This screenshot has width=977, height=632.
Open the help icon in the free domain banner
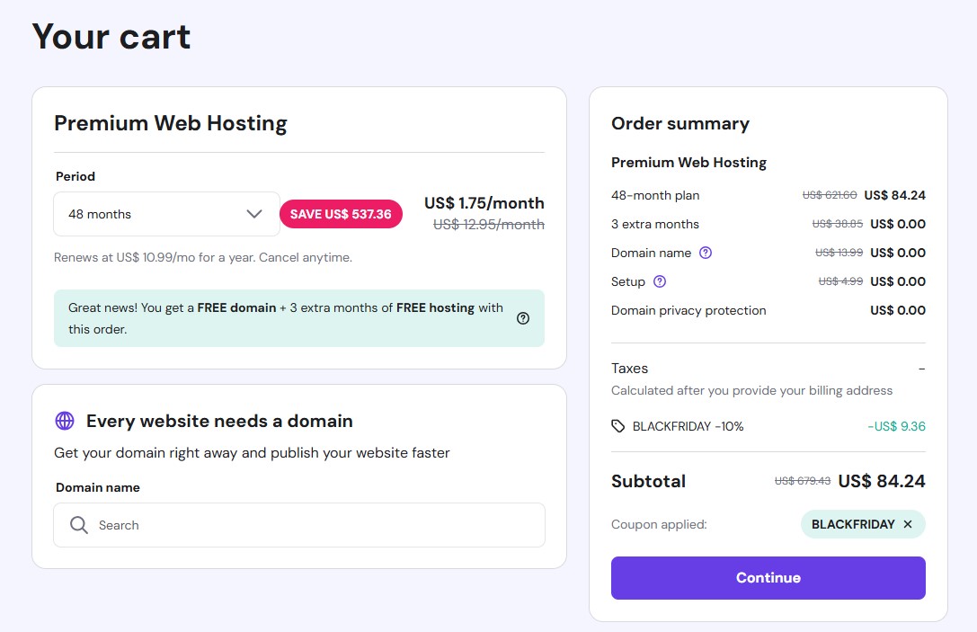(x=523, y=318)
